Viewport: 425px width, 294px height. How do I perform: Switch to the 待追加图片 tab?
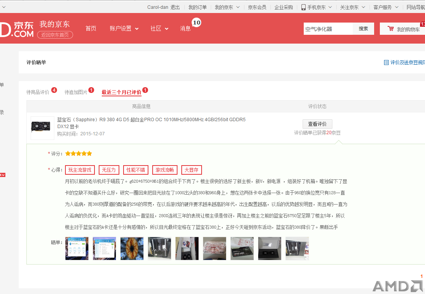(76, 93)
